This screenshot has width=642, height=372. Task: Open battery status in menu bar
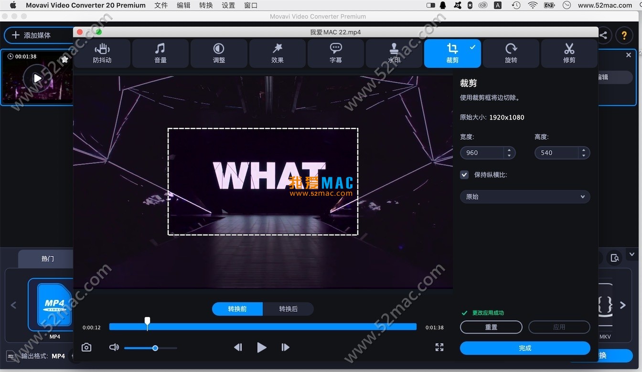[x=549, y=5]
